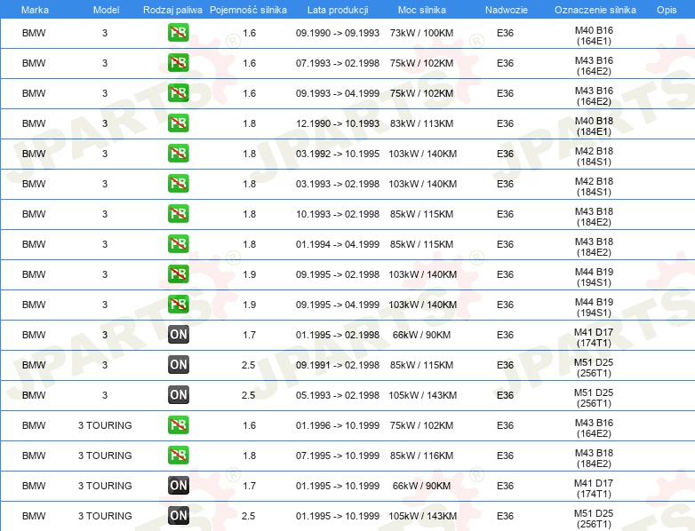Viewport: 695px width, 531px height.
Task: Click BMW in the 73kW / 100KM row
Action: [x=34, y=33]
